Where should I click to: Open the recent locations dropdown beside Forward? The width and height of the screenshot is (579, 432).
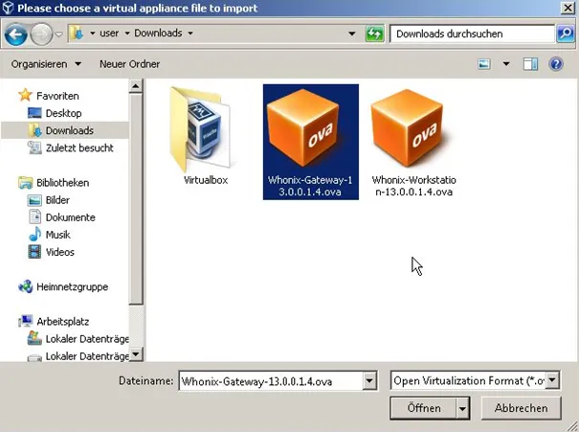pos(58,34)
